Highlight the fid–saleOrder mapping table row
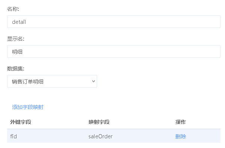Viewport: 225px width, 148px height. coord(114,136)
